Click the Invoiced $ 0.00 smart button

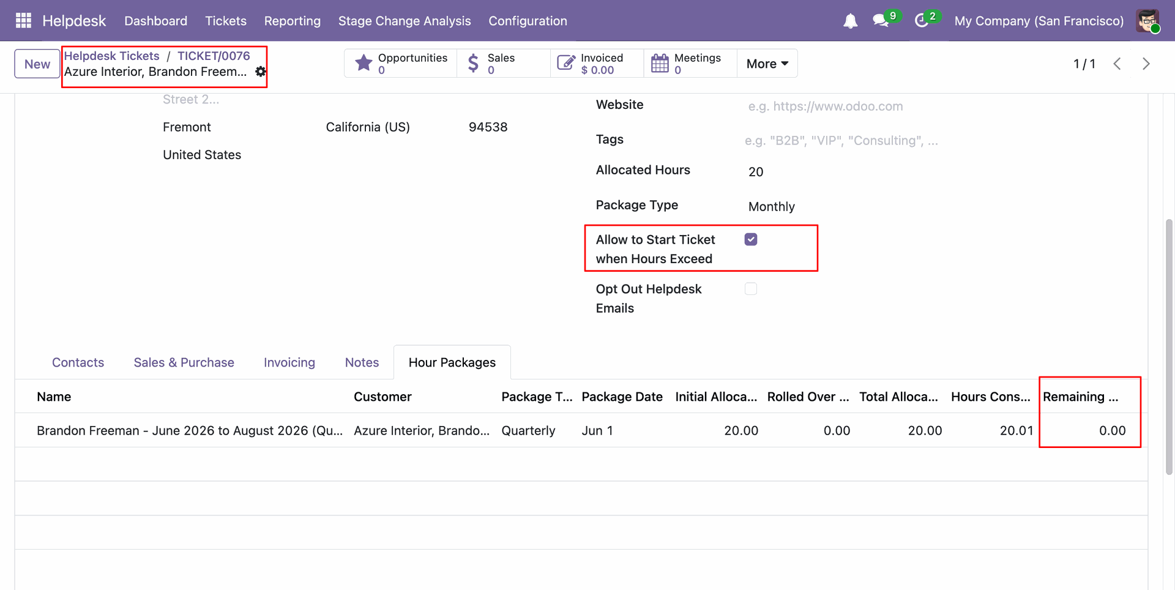tap(597, 64)
